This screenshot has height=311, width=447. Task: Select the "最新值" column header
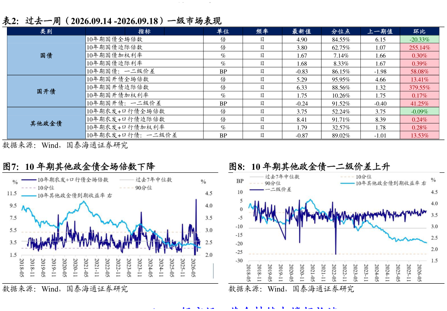pos(301,31)
